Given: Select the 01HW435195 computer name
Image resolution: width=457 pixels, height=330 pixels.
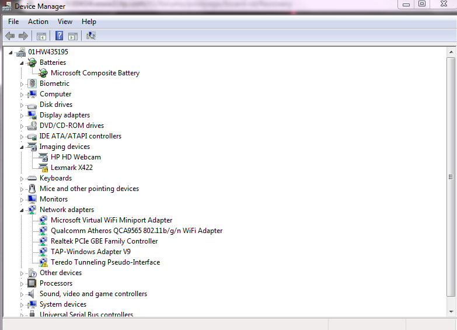Looking at the screenshot, I should tap(48, 52).
